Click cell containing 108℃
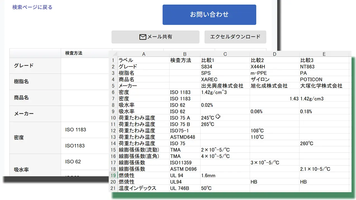 pos(274,131)
